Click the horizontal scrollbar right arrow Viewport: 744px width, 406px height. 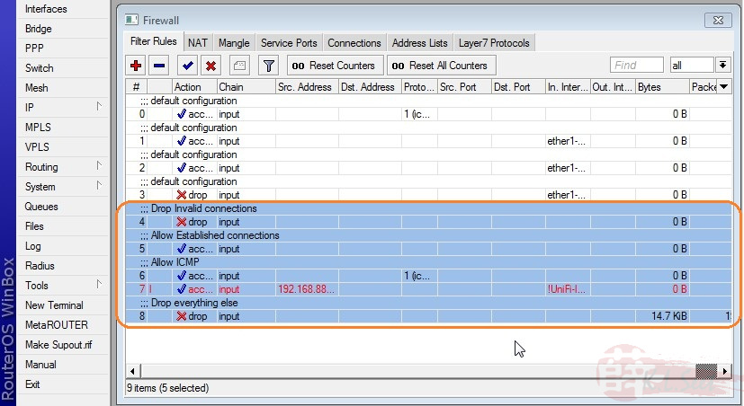click(x=724, y=371)
